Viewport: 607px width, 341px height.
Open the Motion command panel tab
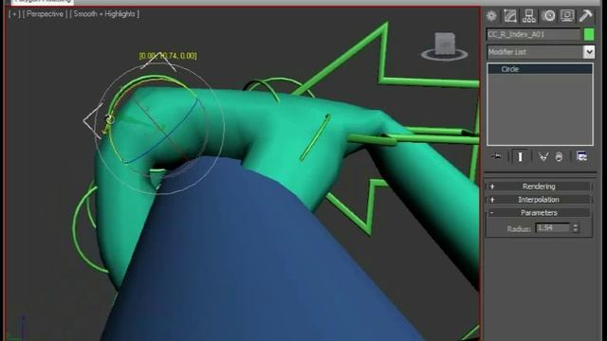click(548, 16)
